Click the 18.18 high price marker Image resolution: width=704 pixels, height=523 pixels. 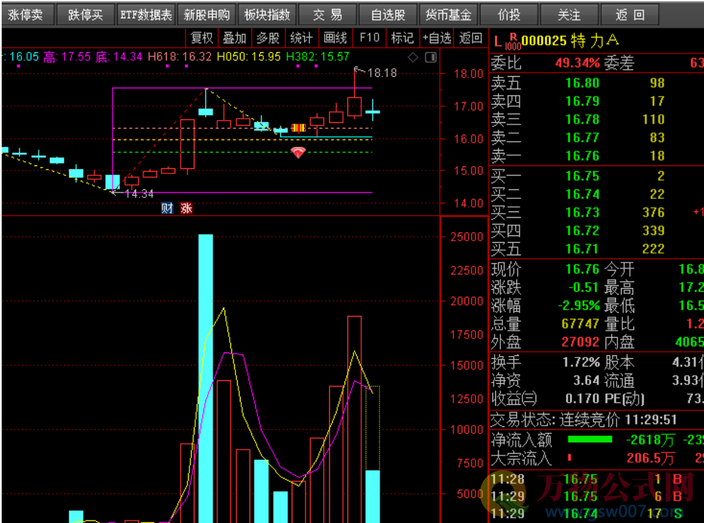click(x=382, y=73)
